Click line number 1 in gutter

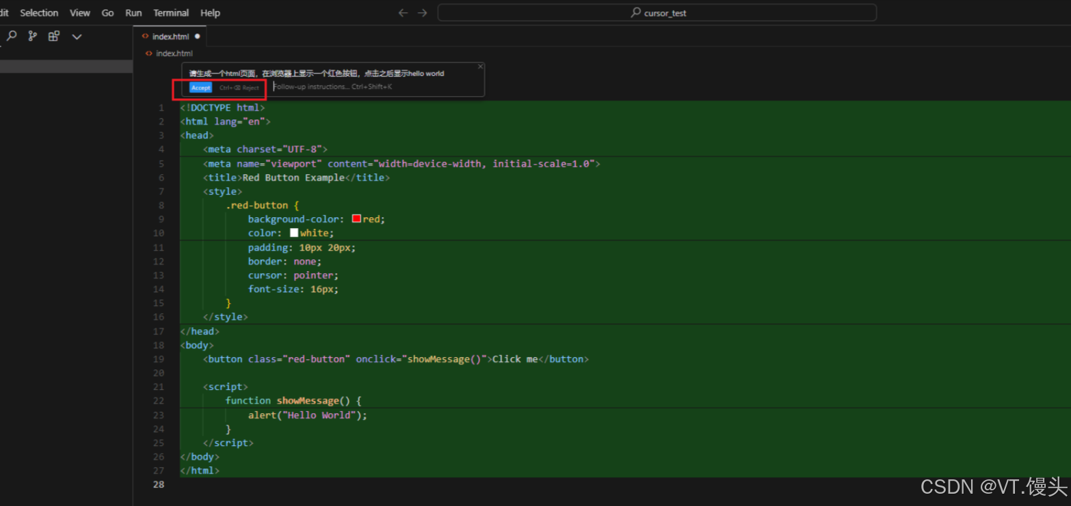[x=161, y=108]
